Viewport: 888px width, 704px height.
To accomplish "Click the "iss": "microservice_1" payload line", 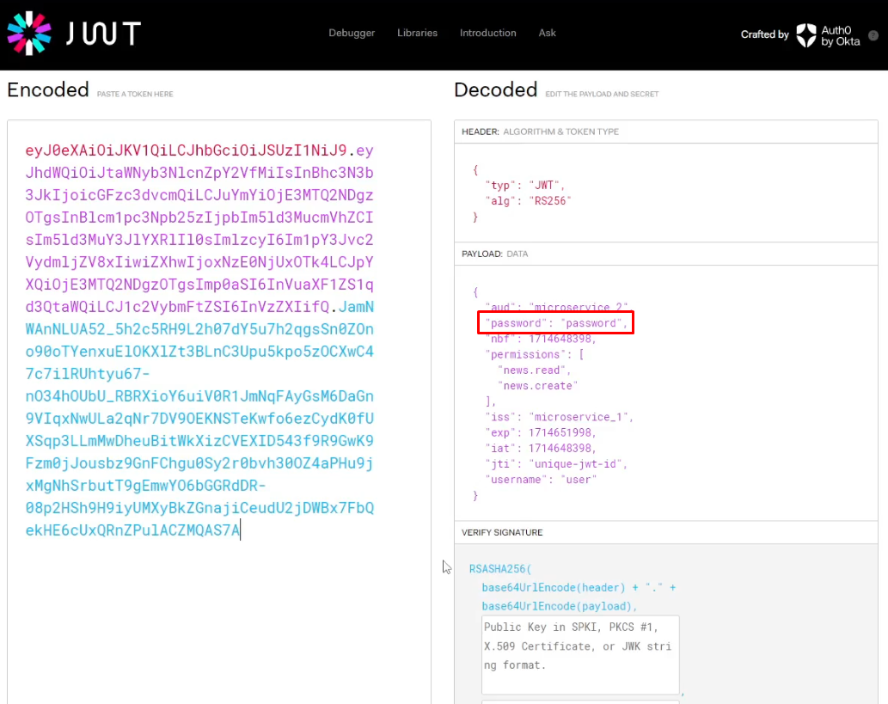I will [x=559, y=417].
